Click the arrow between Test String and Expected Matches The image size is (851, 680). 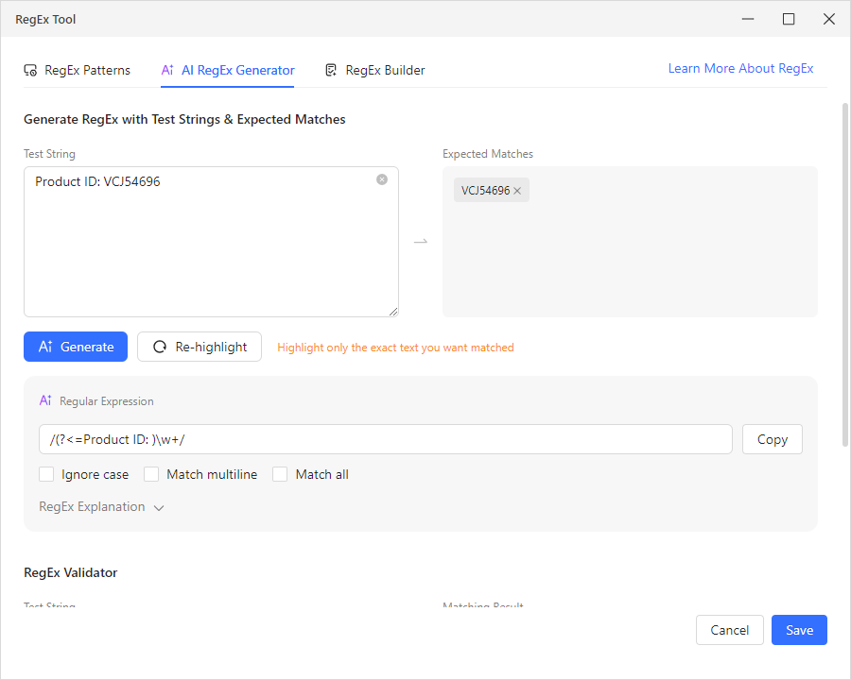(420, 242)
